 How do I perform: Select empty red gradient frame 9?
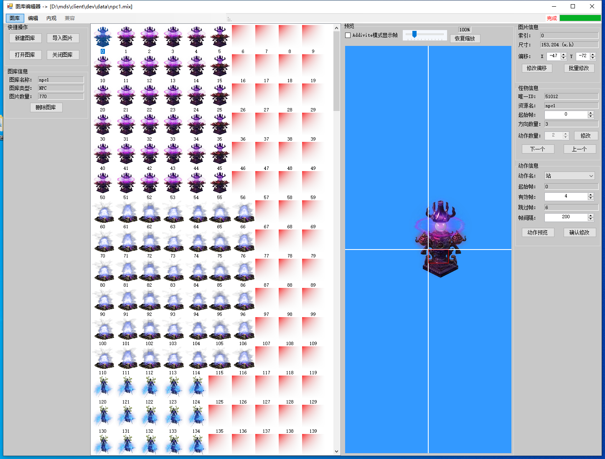pyautogui.click(x=313, y=37)
